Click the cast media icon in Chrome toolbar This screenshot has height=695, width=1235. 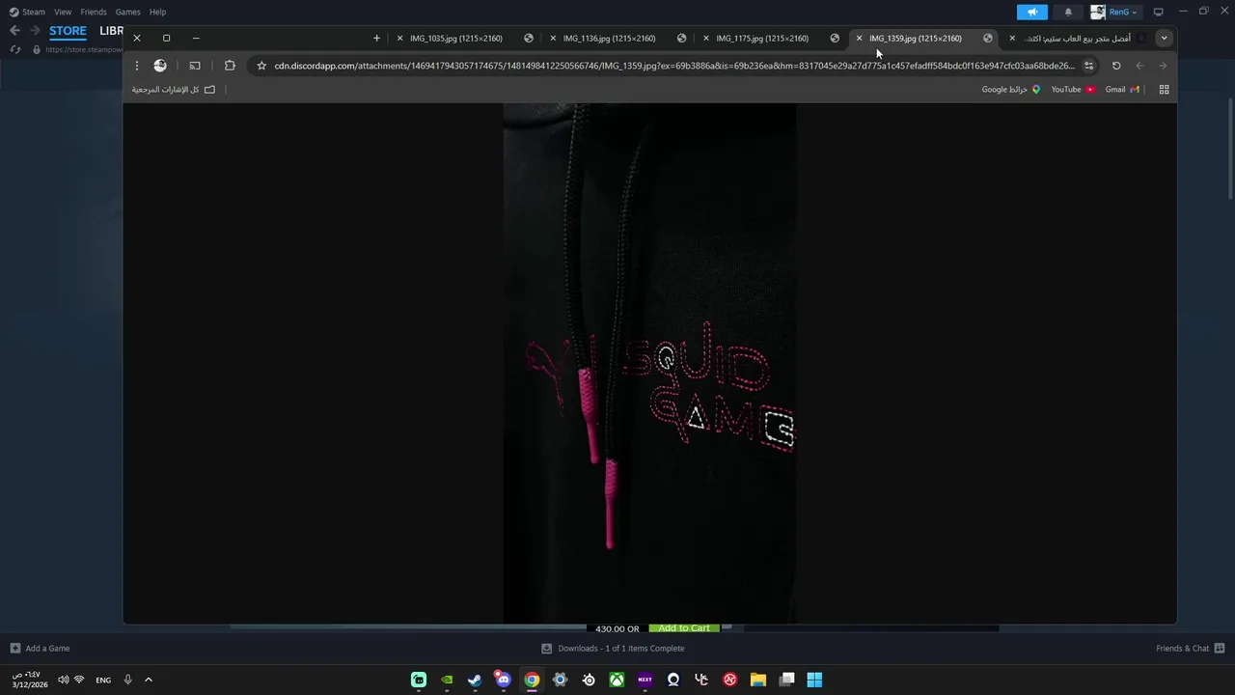pyautogui.click(x=195, y=66)
